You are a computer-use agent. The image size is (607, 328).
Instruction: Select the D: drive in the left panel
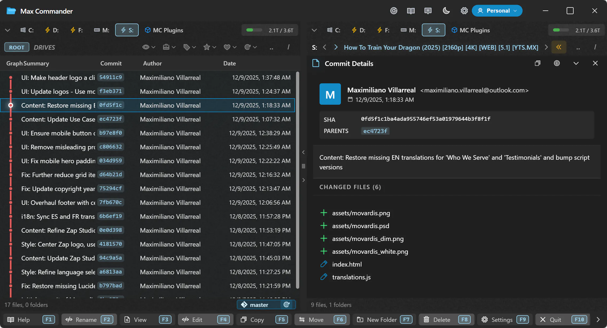tap(52, 30)
